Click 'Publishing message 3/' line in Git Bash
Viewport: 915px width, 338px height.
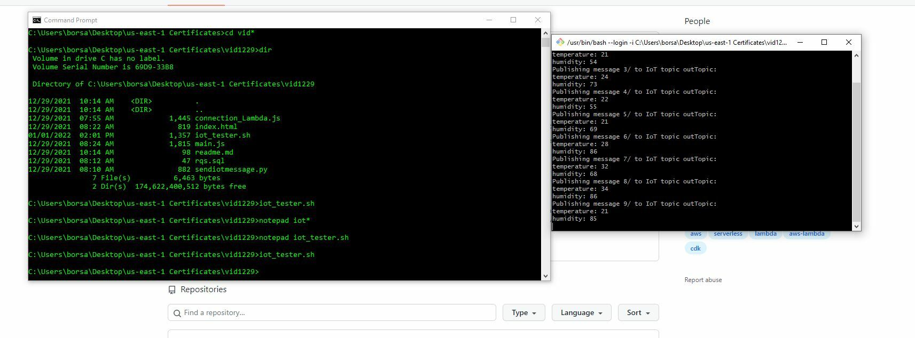[x=635, y=69]
